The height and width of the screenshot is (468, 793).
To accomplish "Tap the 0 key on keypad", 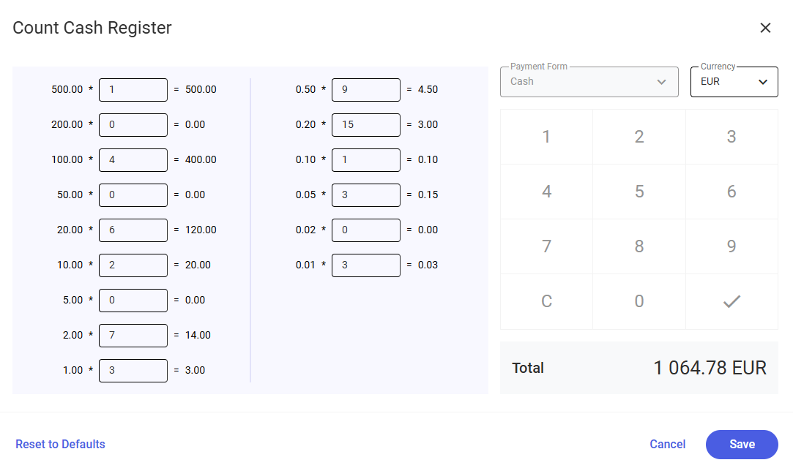I will (x=639, y=301).
